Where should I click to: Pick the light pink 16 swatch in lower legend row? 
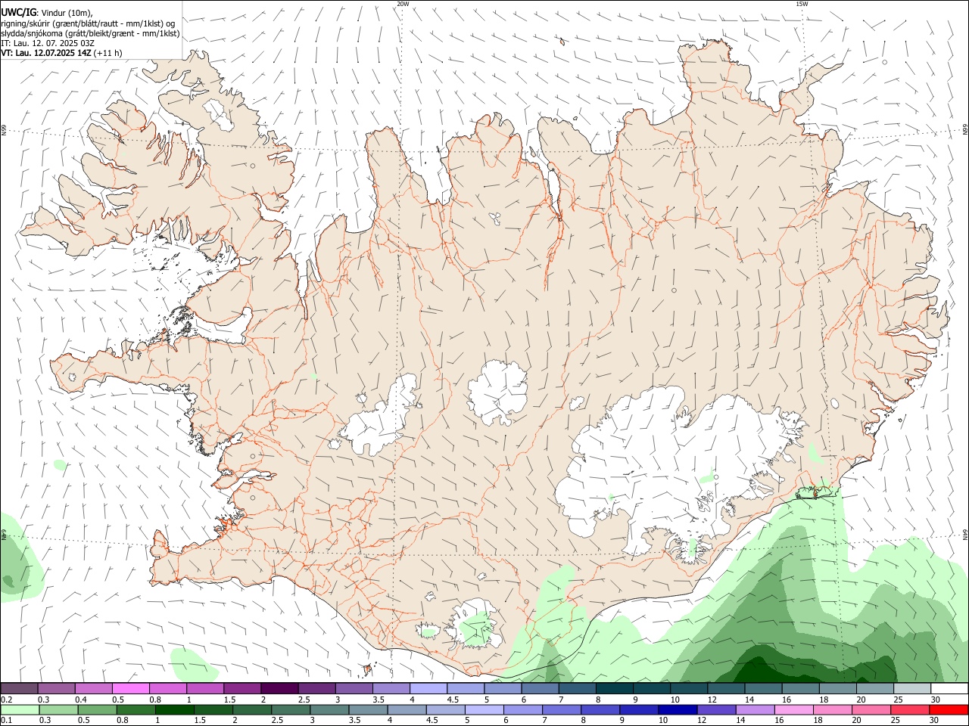pyautogui.click(x=795, y=710)
